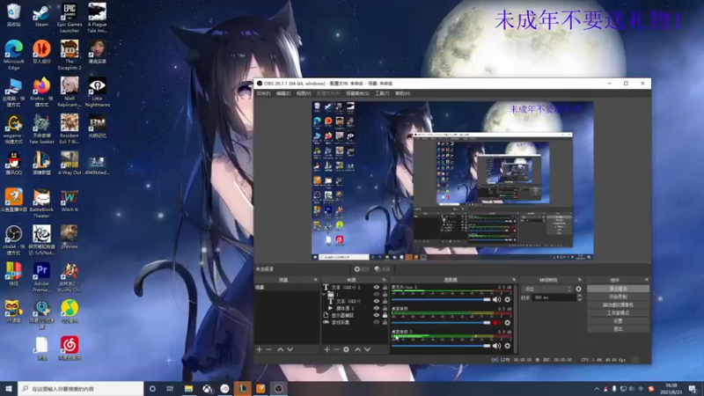The width and height of the screenshot is (704, 396).
Task: Toggle visibility of 游戏采集 source
Action: coord(377,322)
